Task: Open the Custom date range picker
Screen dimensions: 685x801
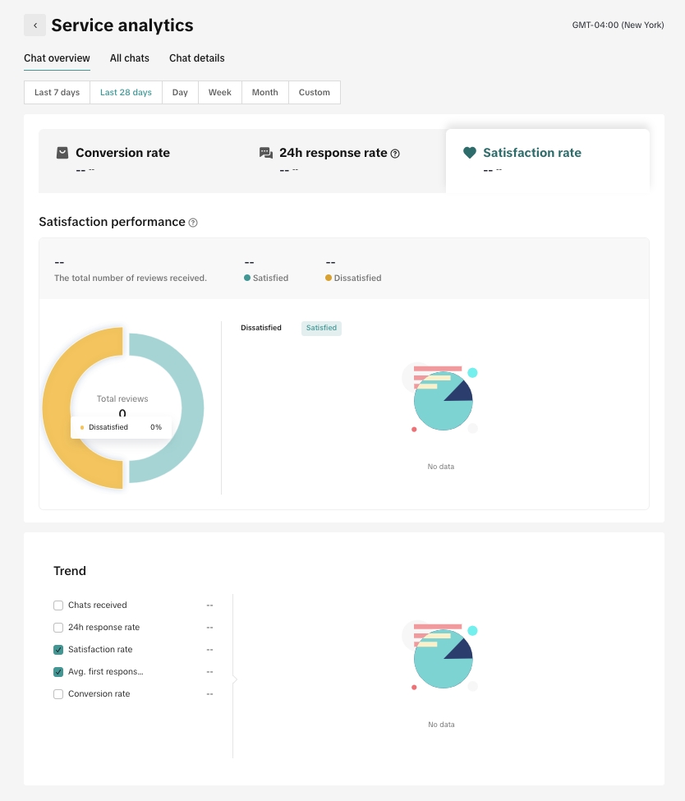Action: point(314,93)
